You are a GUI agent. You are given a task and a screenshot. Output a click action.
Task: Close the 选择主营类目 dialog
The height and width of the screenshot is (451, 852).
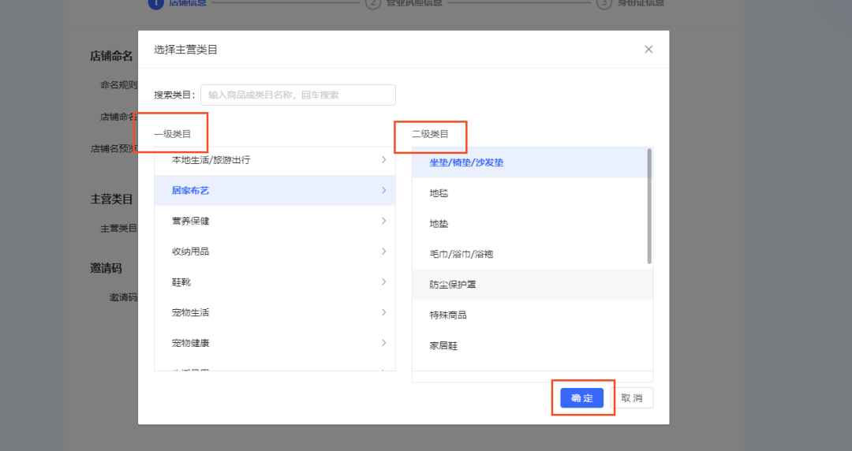point(648,50)
